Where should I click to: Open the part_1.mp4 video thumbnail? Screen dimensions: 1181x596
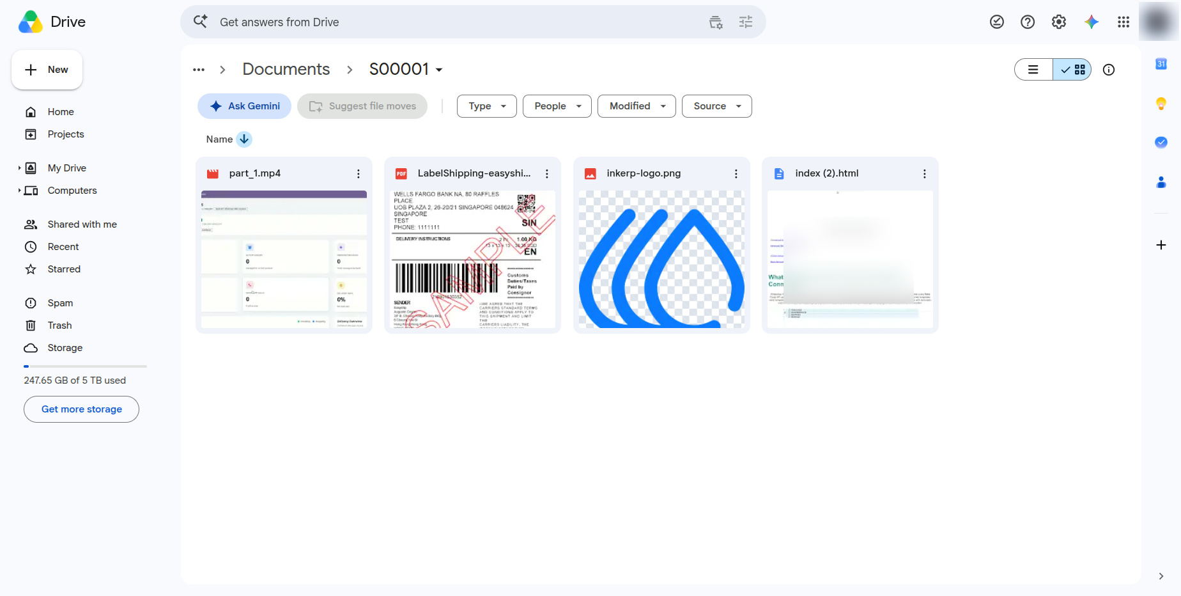pos(284,260)
